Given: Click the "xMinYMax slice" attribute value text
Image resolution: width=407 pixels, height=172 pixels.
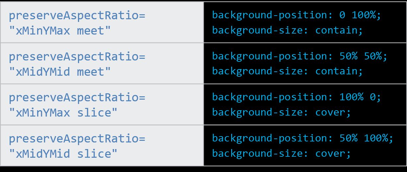Looking at the screenshot, I should coord(63,113).
